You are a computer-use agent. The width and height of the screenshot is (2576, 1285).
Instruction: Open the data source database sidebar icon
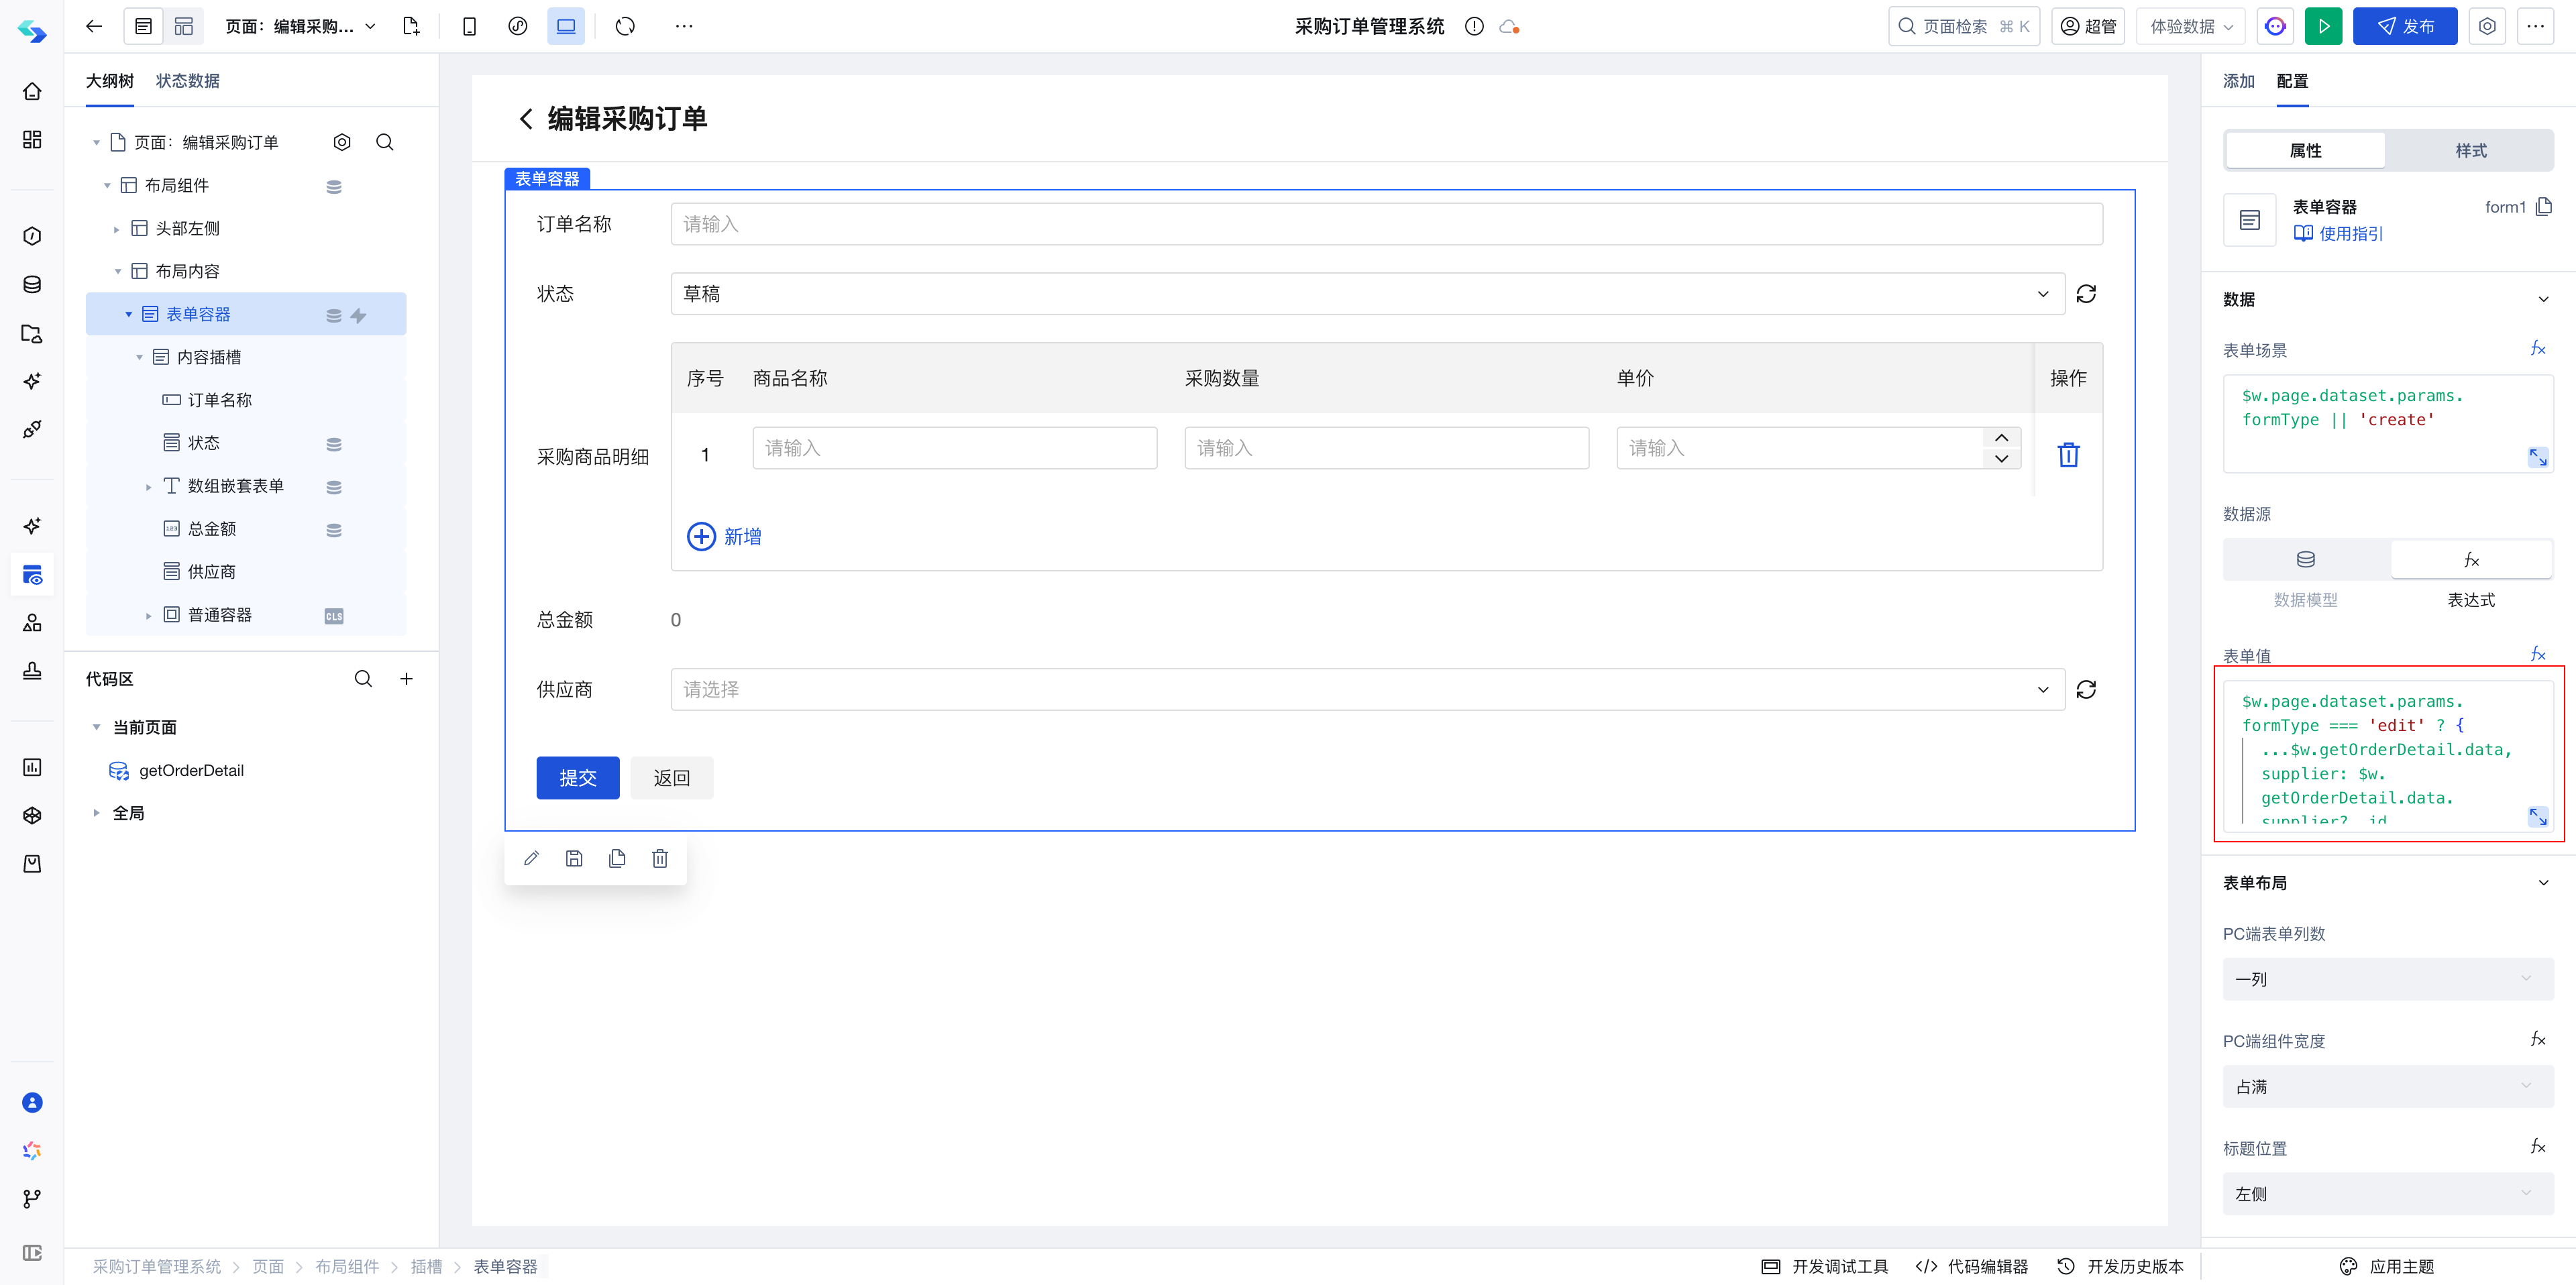(32, 284)
